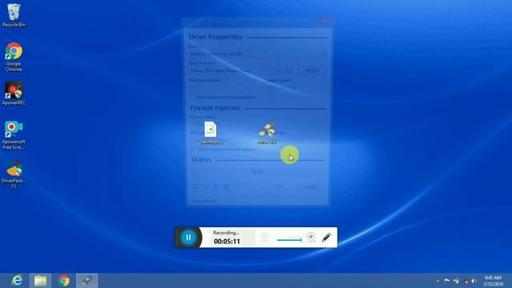Open Chrome from the taskbar

(x=64, y=281)
